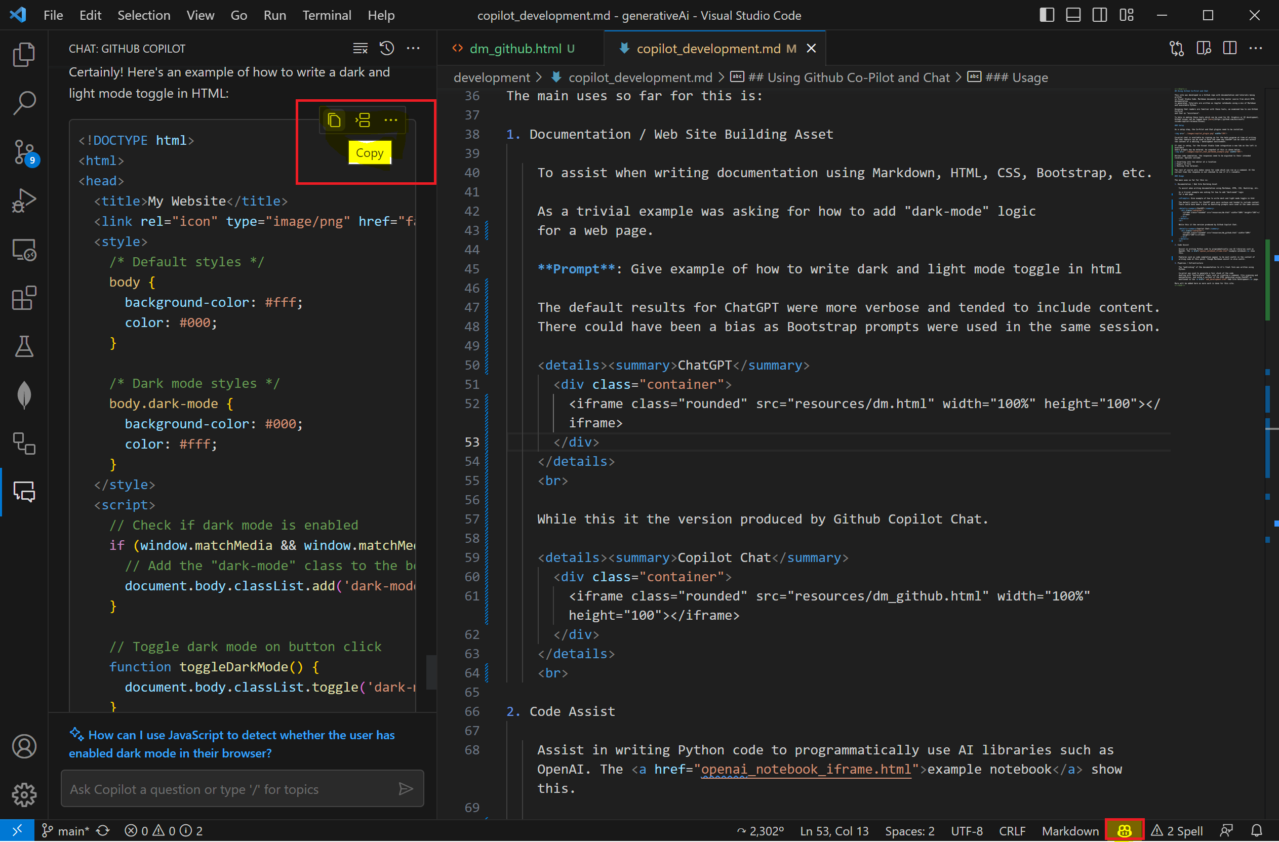Open the Terminal menu
The width and height of the screenshot is (1279, 842).
[x=327, y=15]
